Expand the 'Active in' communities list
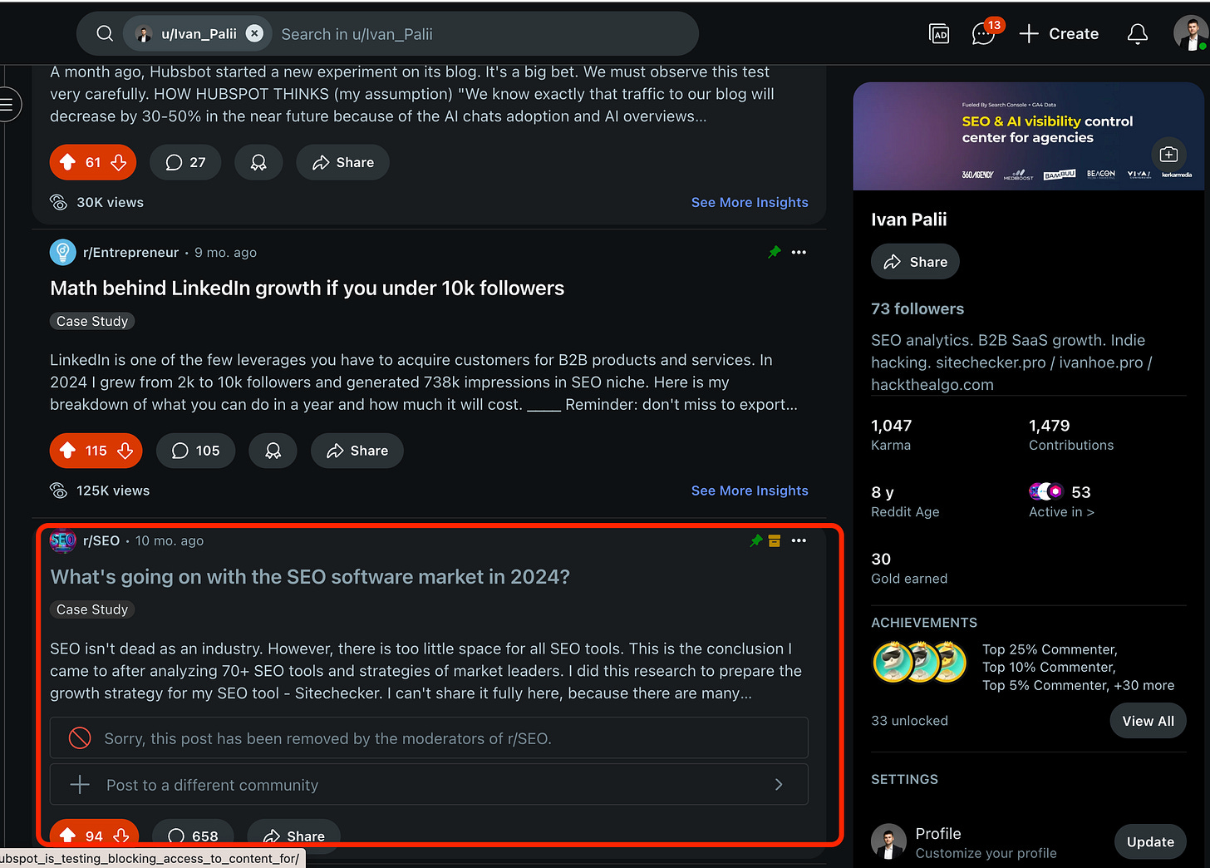 tap(1061, 501)
